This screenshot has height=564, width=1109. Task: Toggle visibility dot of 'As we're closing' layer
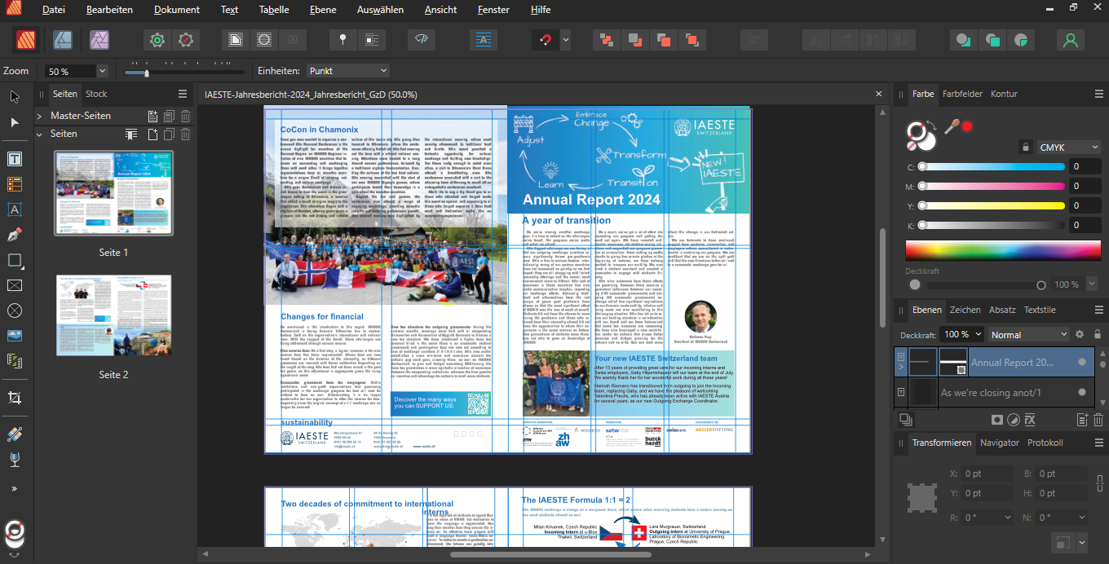1082,392
